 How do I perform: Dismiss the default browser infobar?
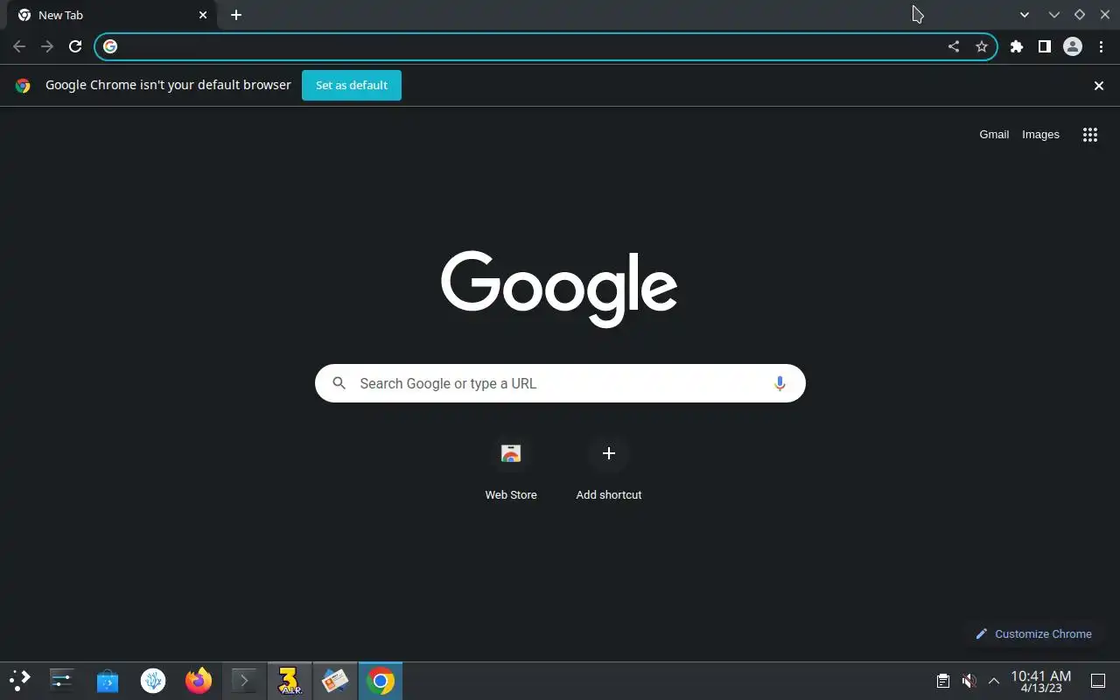(x=1099, y=85)
